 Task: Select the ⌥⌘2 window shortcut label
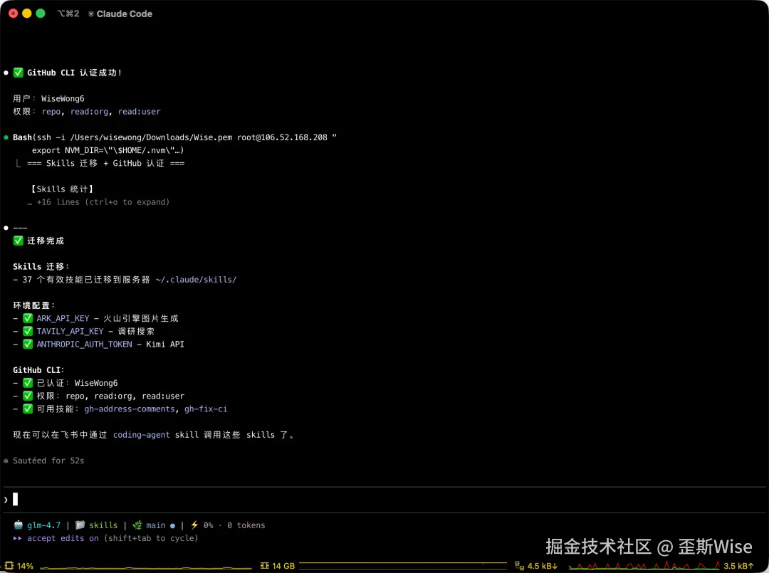[x=68, y=14]
